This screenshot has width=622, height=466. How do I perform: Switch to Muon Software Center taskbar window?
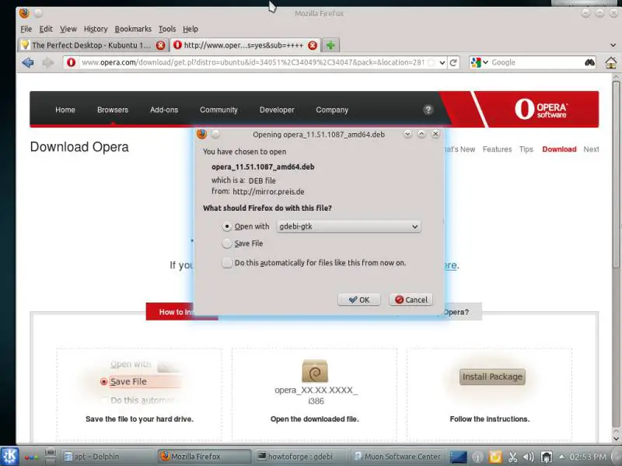(397, 457)
